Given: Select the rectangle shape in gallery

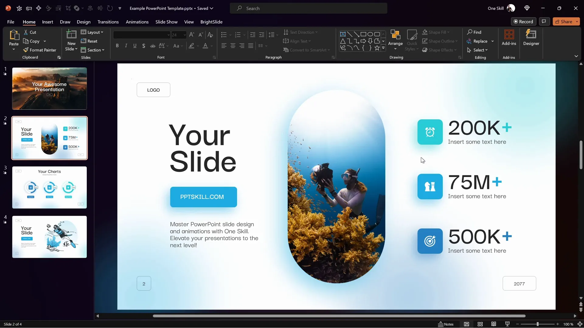Looking at the screenshot, I should tap(363, 34).
